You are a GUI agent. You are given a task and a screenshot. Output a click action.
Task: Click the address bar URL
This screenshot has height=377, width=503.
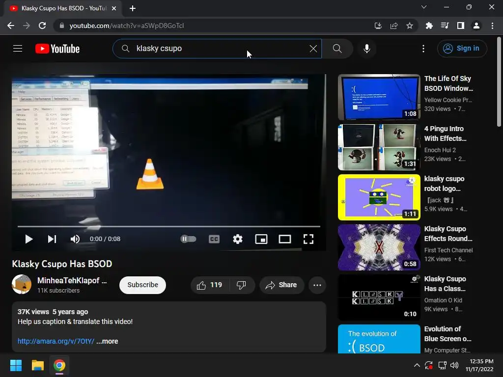coord(127,26)
